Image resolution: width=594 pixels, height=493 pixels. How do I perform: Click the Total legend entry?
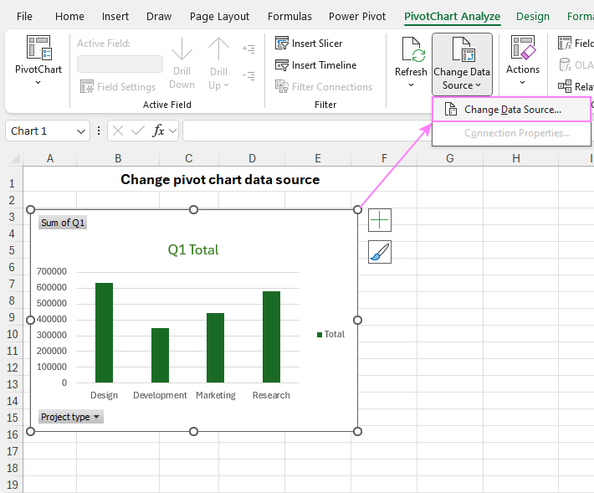click(330, 334)
